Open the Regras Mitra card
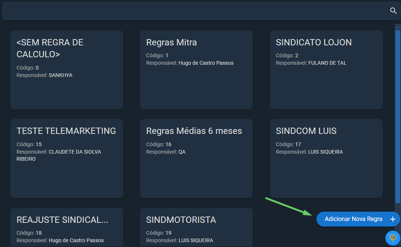Viewport: 401px width, 247px height. coord(197,70)
